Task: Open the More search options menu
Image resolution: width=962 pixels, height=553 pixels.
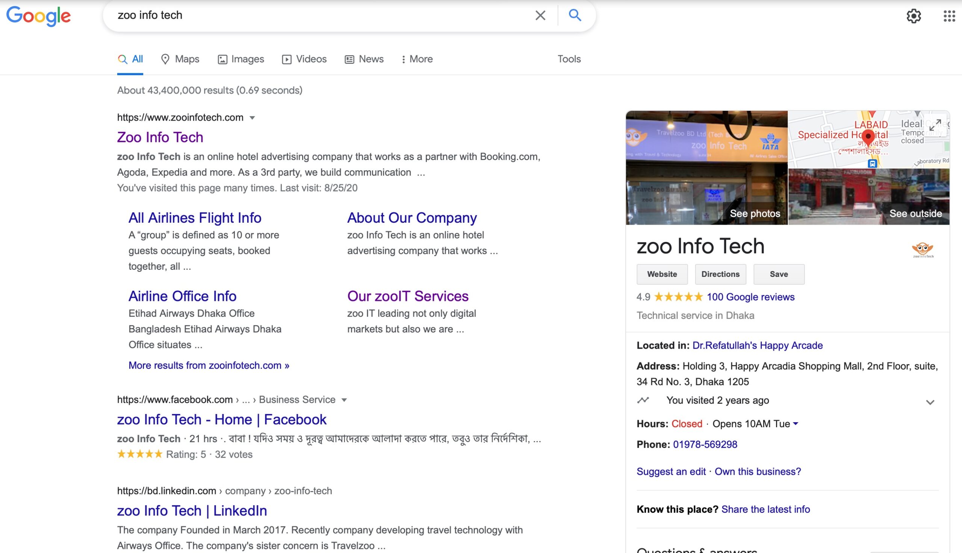Action: point(417,59)
